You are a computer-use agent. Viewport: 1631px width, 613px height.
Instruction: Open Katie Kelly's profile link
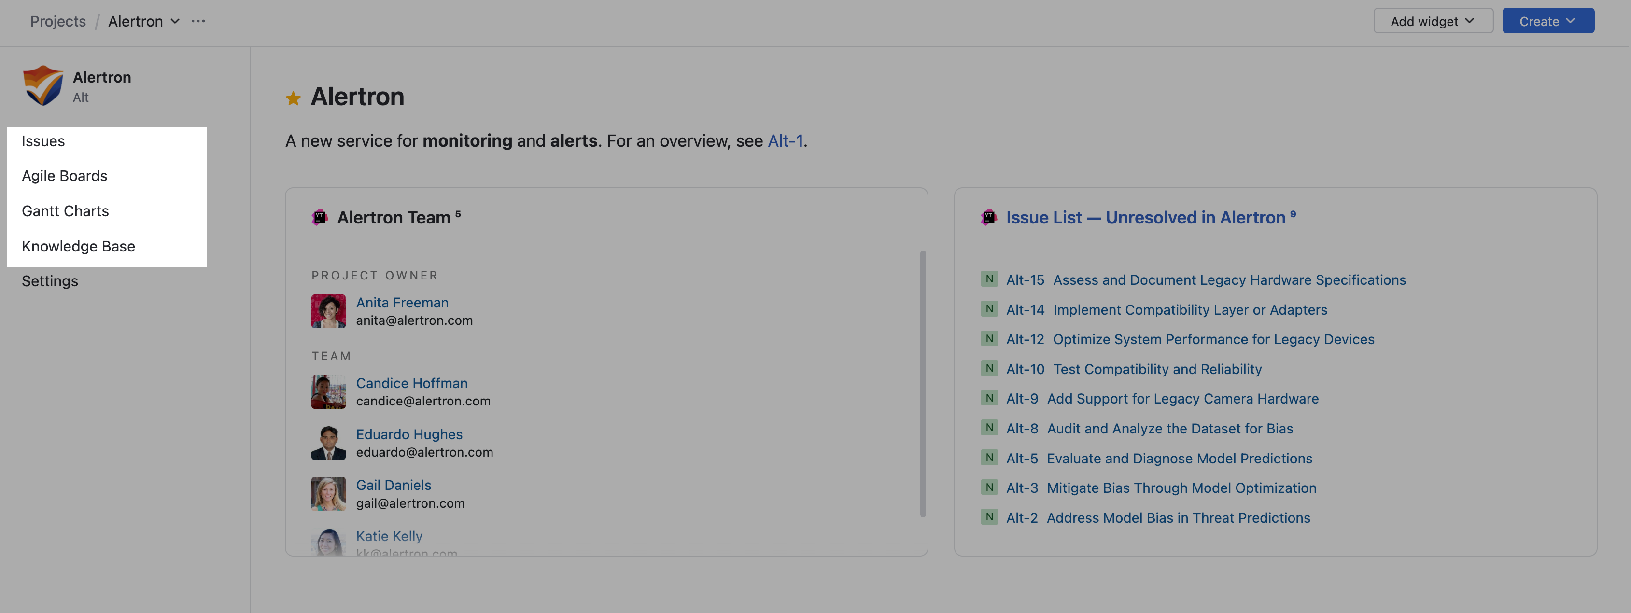coord(389,536)
